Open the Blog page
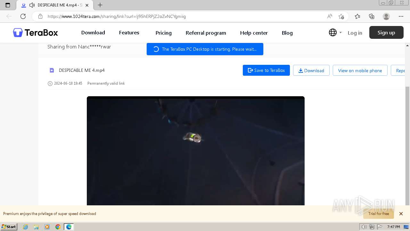Viewport: 410px width, 231px height. click(287, 33)
